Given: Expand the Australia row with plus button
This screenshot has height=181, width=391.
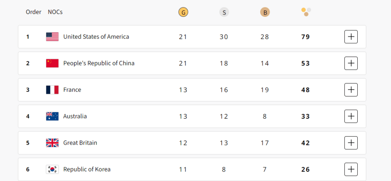Looking at the screenshot, I should [x=351, y=116].
